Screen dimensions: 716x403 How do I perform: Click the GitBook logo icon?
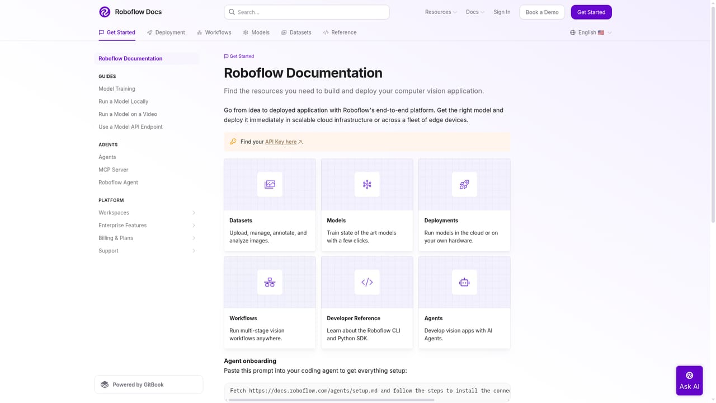tap(105, 385)
